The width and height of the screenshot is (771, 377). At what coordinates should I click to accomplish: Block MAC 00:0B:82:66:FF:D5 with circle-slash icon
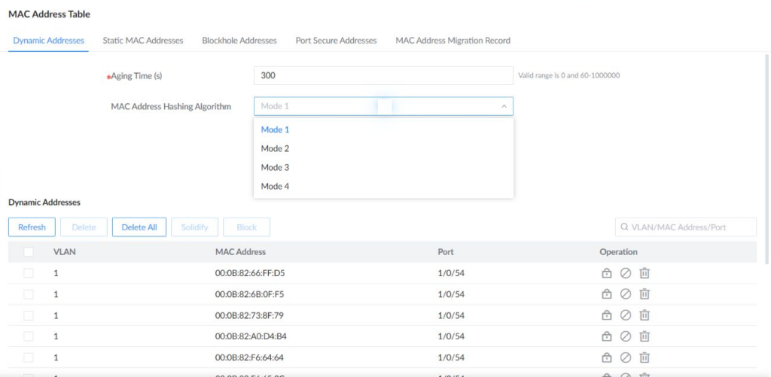click(x=626, y=273)
